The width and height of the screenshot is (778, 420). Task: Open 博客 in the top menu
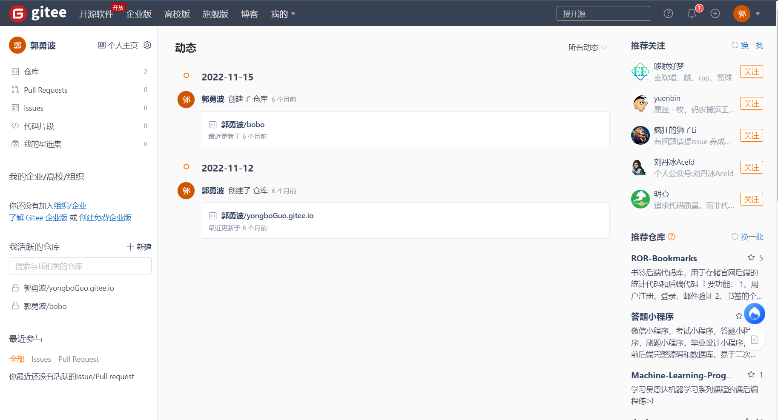(250, 14)
